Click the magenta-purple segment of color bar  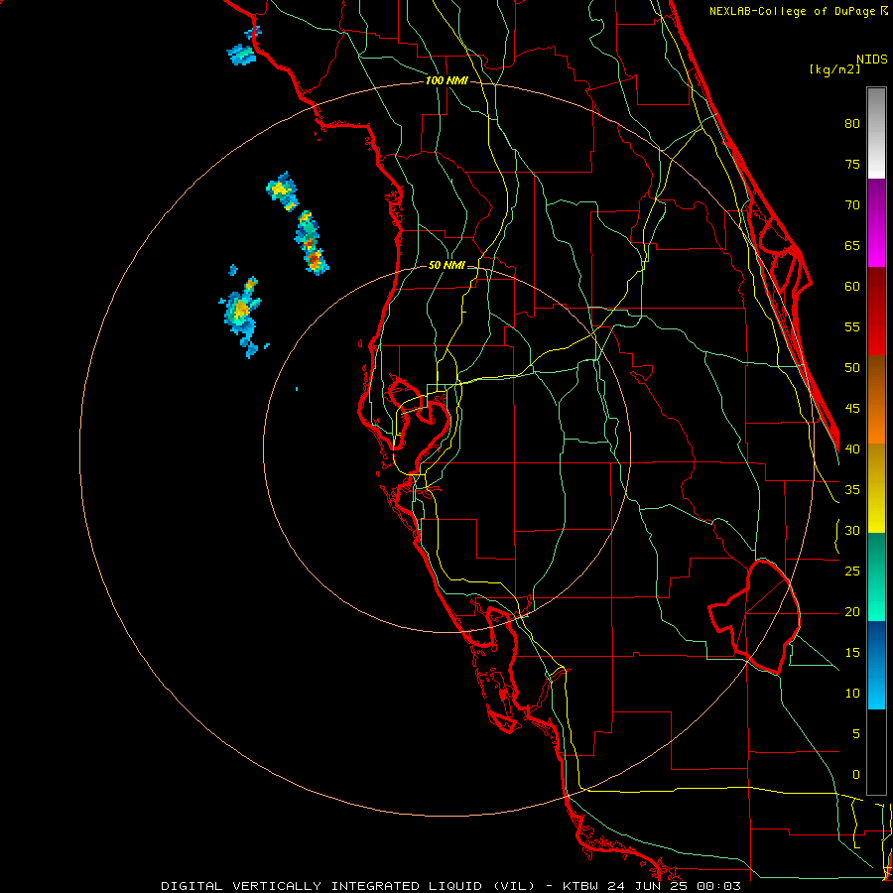(x=876, y=222)
